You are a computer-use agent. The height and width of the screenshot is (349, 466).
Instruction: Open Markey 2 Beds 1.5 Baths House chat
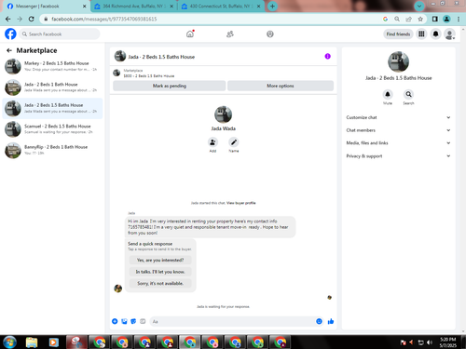point(52,66)
